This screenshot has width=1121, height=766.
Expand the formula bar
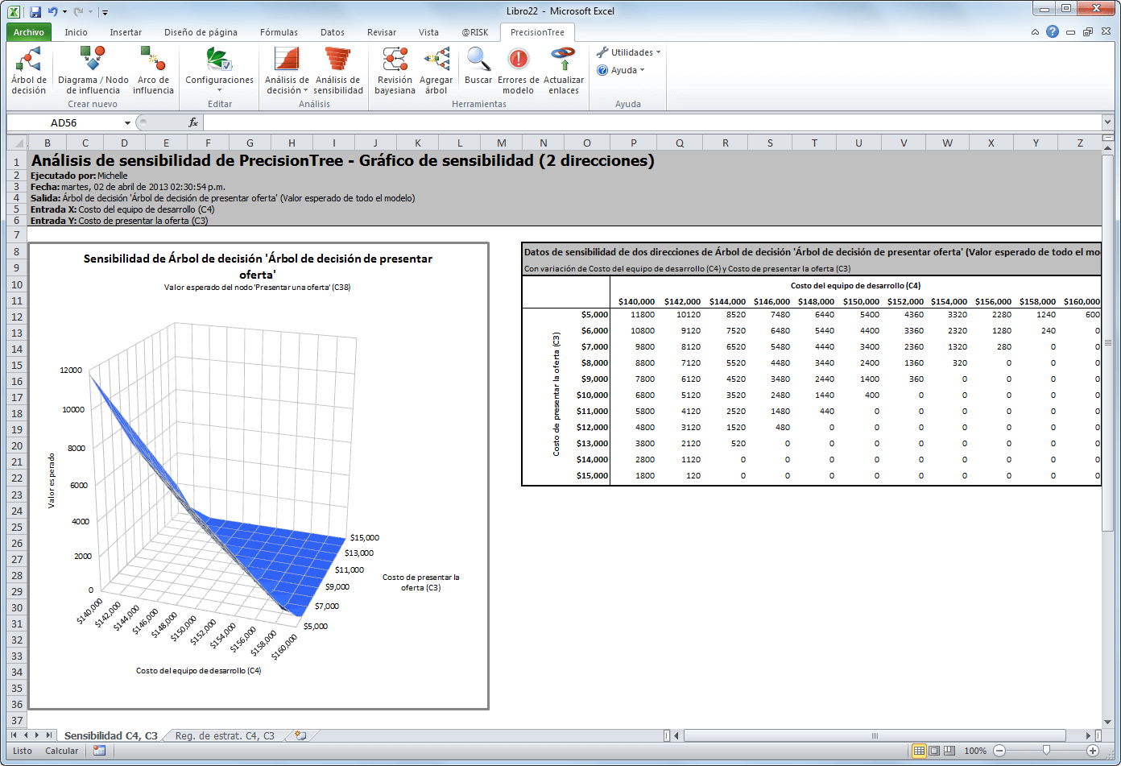(x=1108, y=122)
